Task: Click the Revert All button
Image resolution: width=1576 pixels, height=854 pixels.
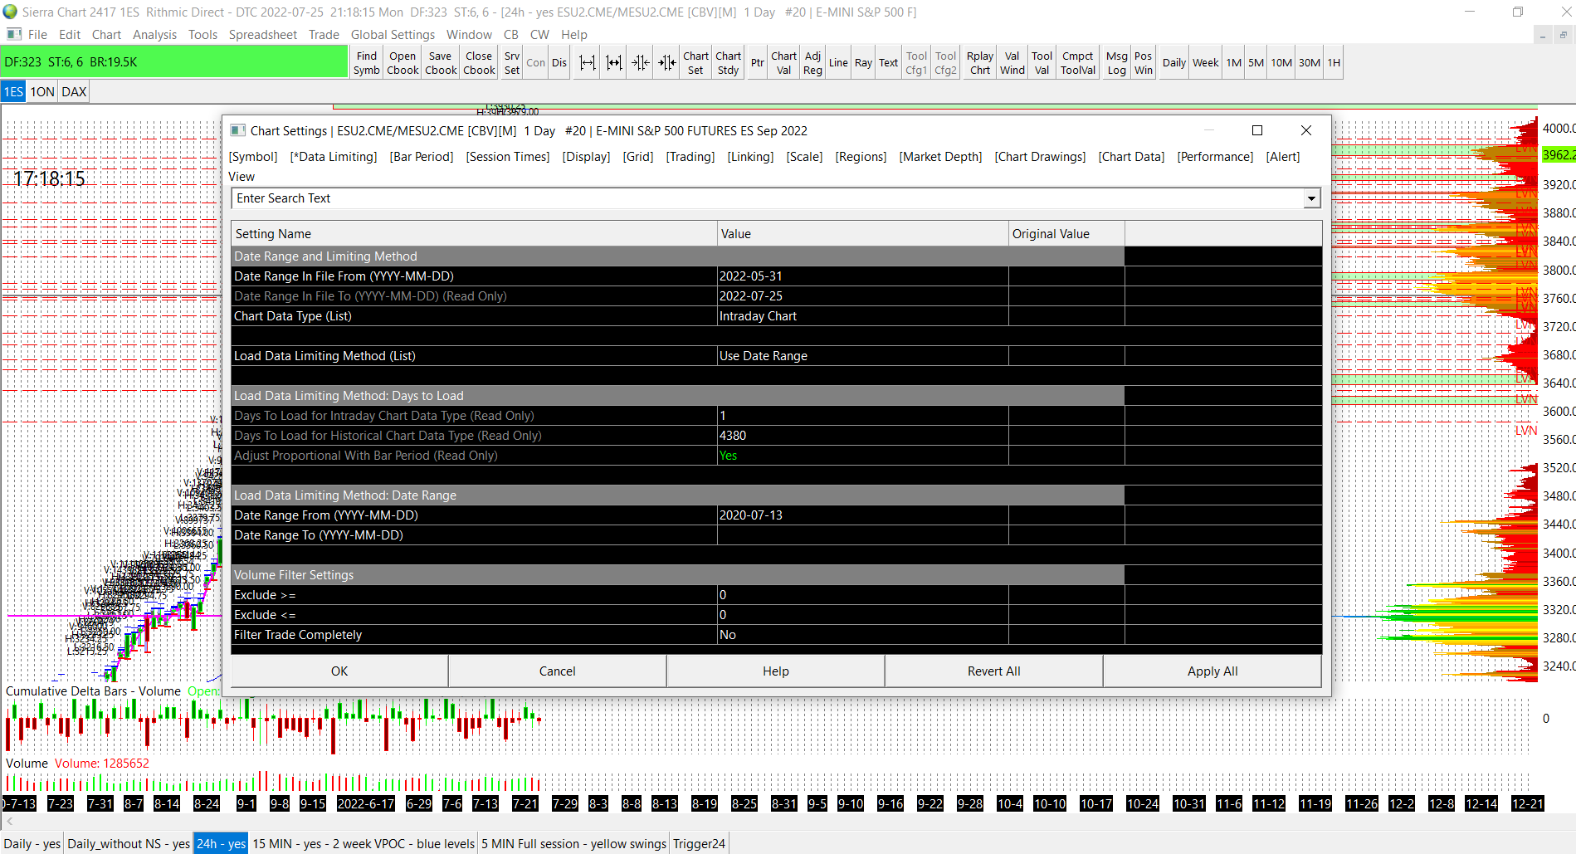Action: (x=993, y=671)
